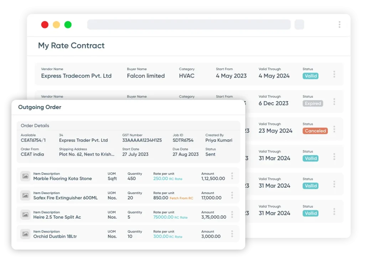365x261 pixels.
Task: Click the Canceled status badge
Action: 315,131
